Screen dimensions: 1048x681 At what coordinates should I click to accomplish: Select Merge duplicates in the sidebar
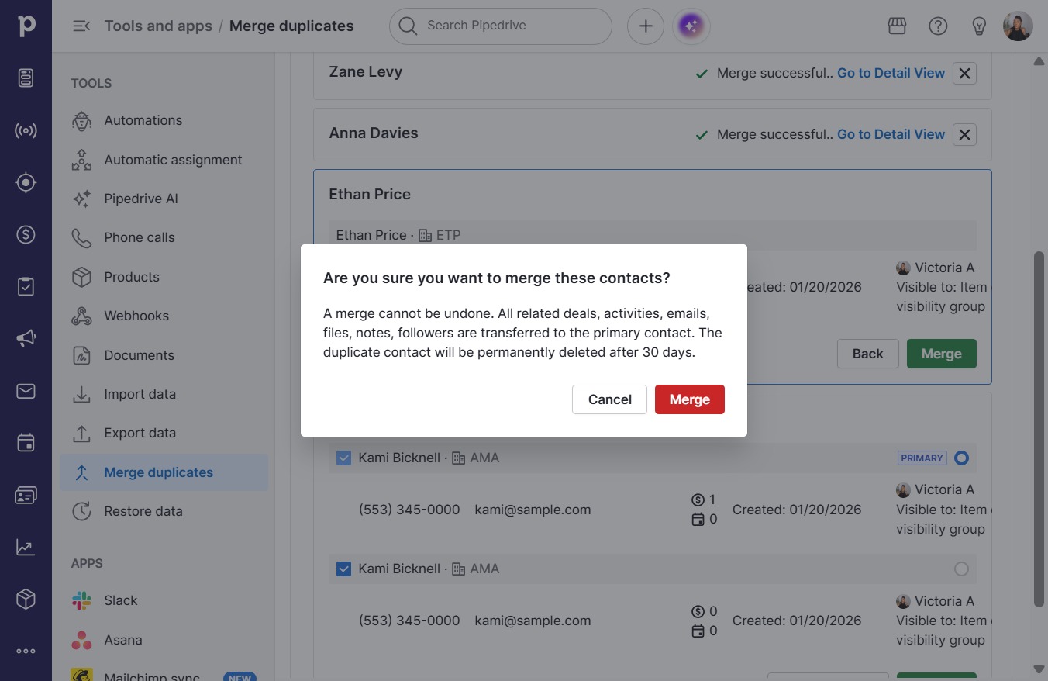tap(164, 472)
